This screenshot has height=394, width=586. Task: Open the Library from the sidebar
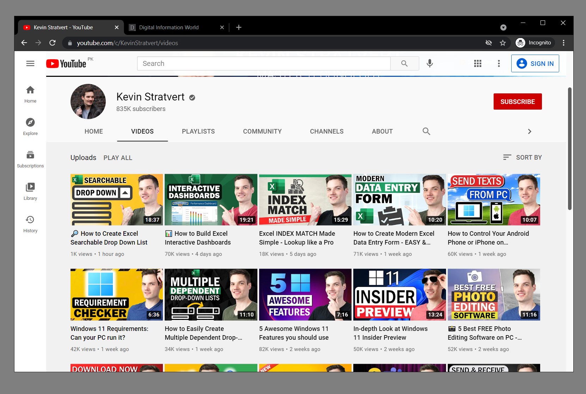tap(30, 190)
